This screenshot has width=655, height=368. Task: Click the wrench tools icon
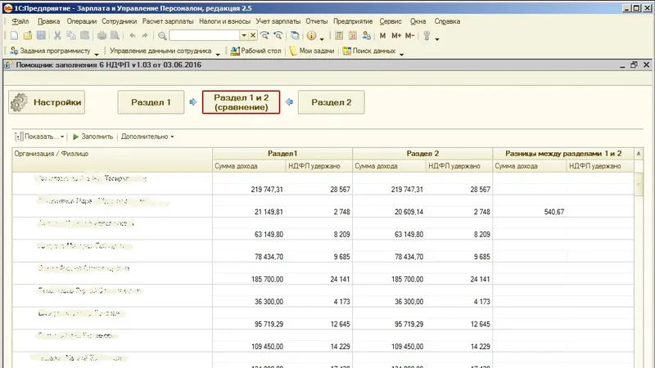(427, 36)
